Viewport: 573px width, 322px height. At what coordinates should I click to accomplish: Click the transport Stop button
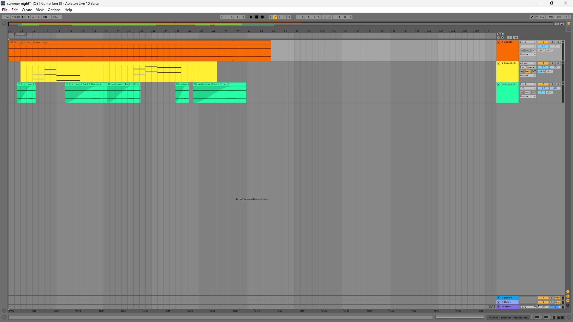click(x=257, y=17)
